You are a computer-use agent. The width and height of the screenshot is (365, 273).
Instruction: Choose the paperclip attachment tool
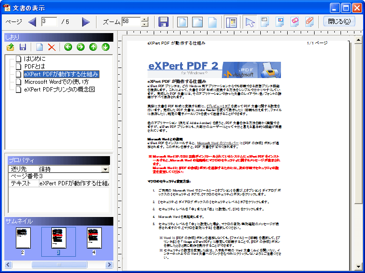309,22
